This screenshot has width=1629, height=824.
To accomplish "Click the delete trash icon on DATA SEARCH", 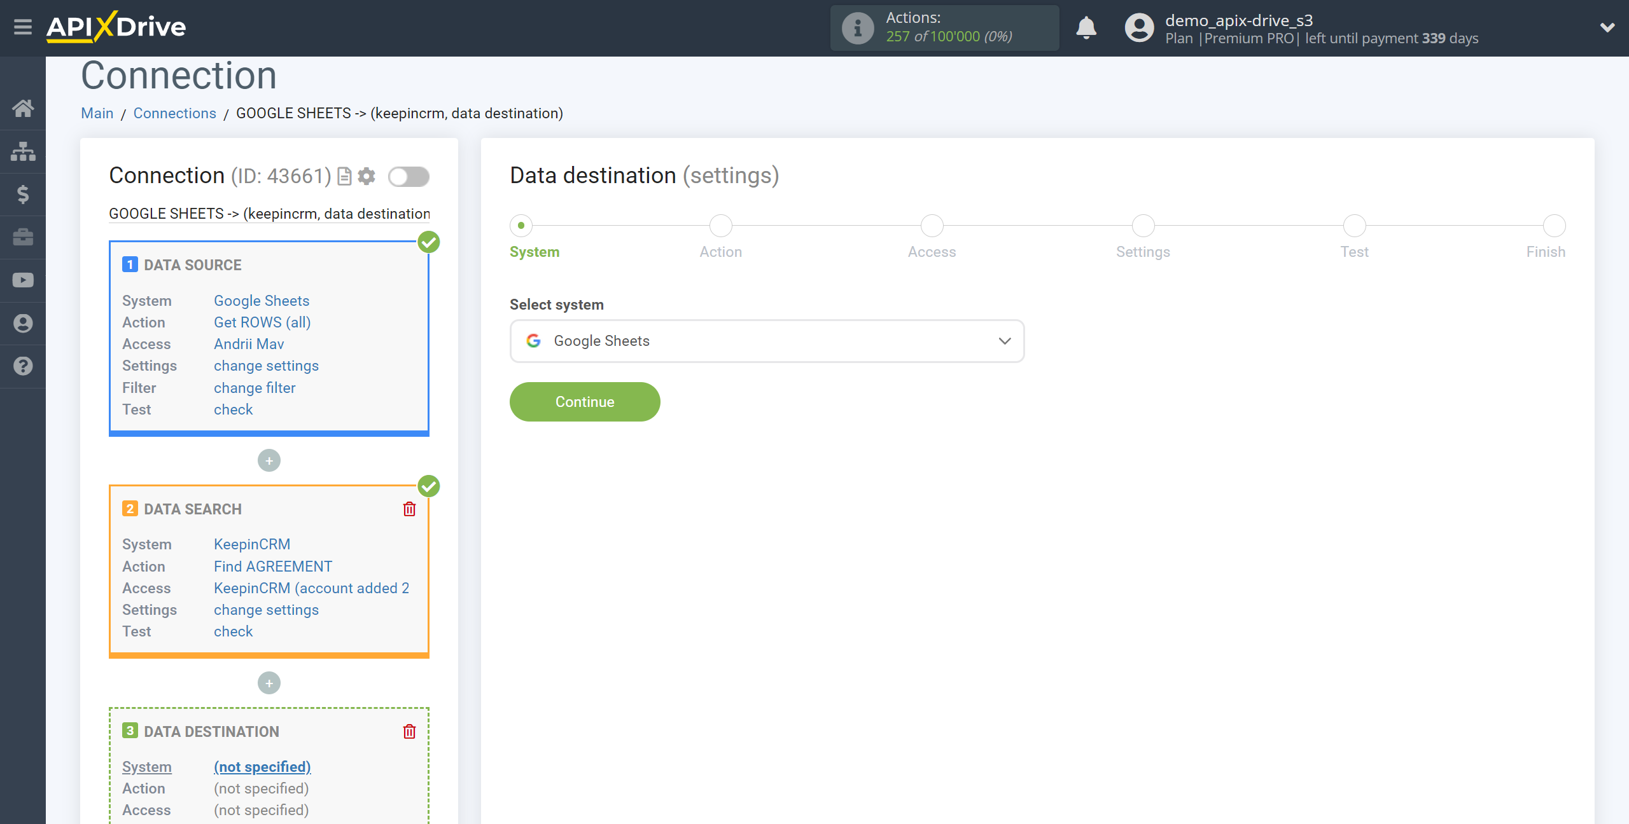I will [x=410, y=509].
